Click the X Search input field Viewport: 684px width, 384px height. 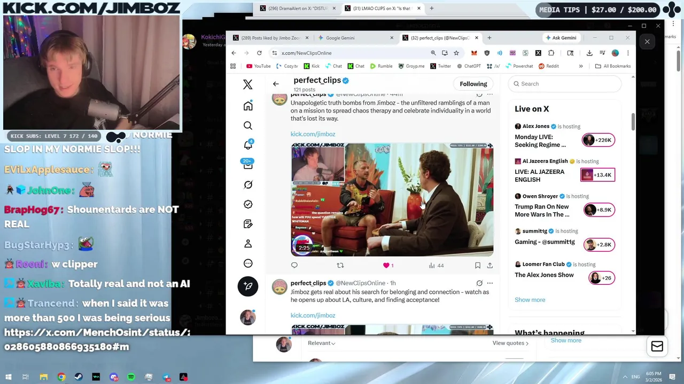pyautogui.click(x=565, y=84)
